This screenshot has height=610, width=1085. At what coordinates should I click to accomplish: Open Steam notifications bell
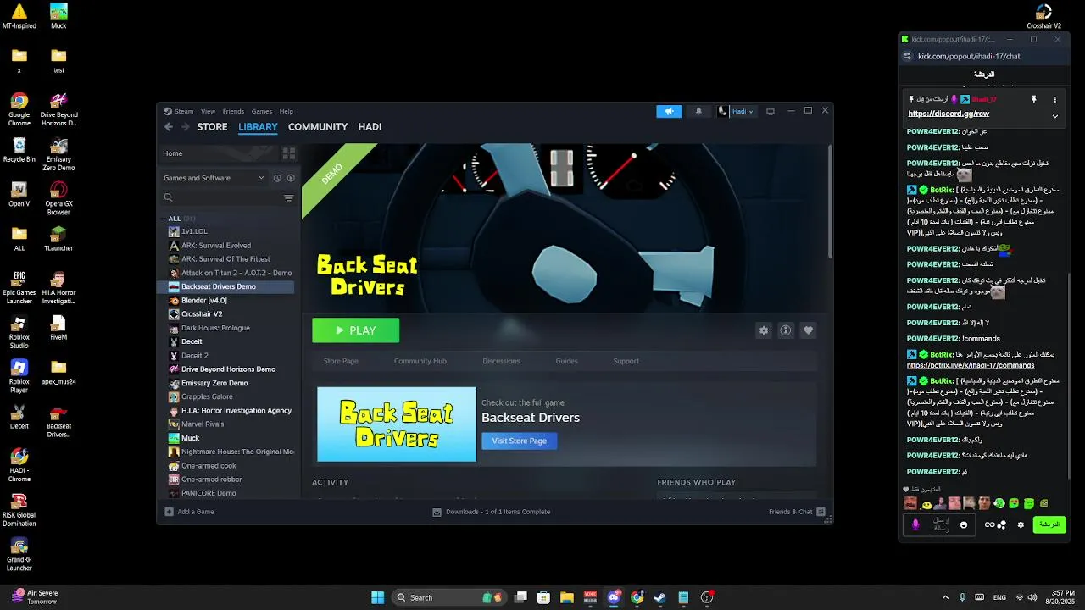click(x=698, y=111)
